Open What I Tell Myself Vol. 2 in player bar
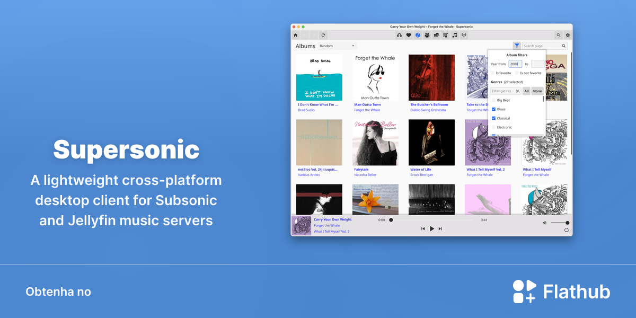The image size is (636, 318). (332, 232)
